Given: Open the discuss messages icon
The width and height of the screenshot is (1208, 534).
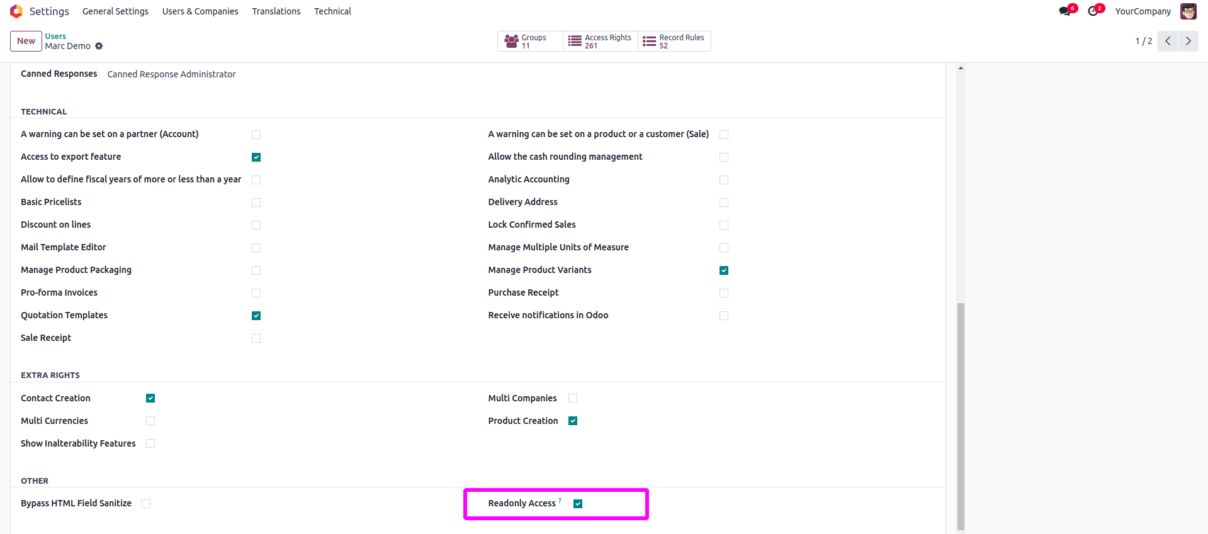Looking at the screenshot, I should 1064,11.
